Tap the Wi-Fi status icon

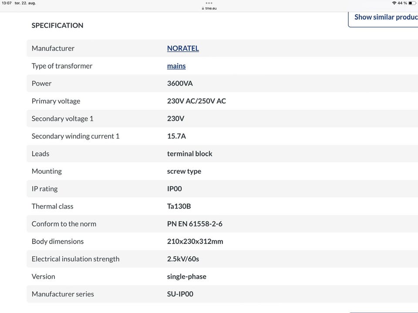[x=394, y=3]
